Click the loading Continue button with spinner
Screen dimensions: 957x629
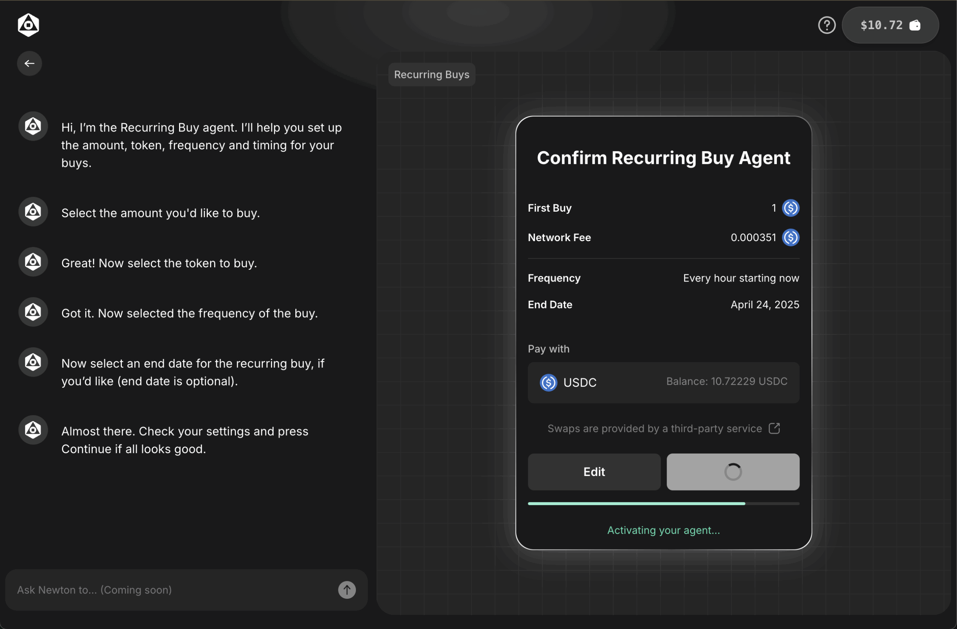click(x=733, y=471)
